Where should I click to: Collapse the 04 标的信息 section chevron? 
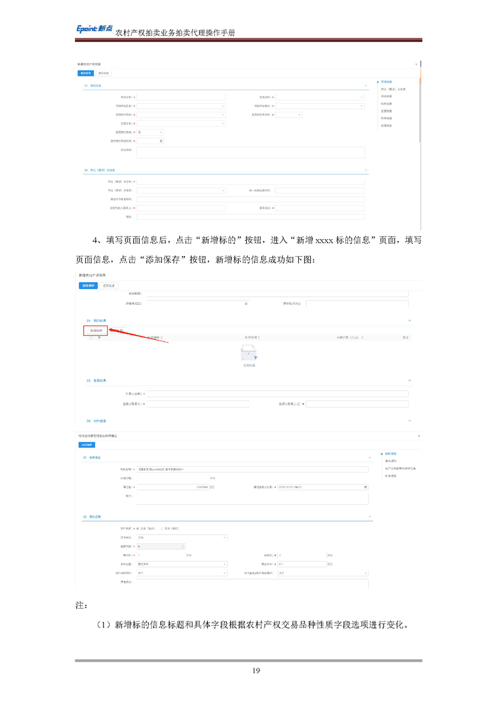[x=410, y=321]
